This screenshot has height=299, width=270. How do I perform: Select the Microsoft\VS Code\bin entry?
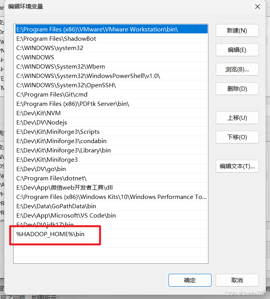111,216
